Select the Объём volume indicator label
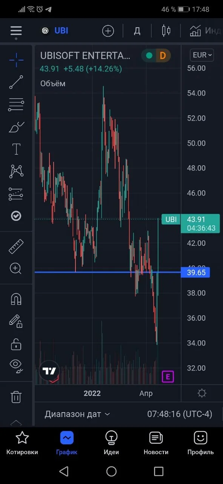This screenshot has height=484, width=223. (x=53, y=84)
